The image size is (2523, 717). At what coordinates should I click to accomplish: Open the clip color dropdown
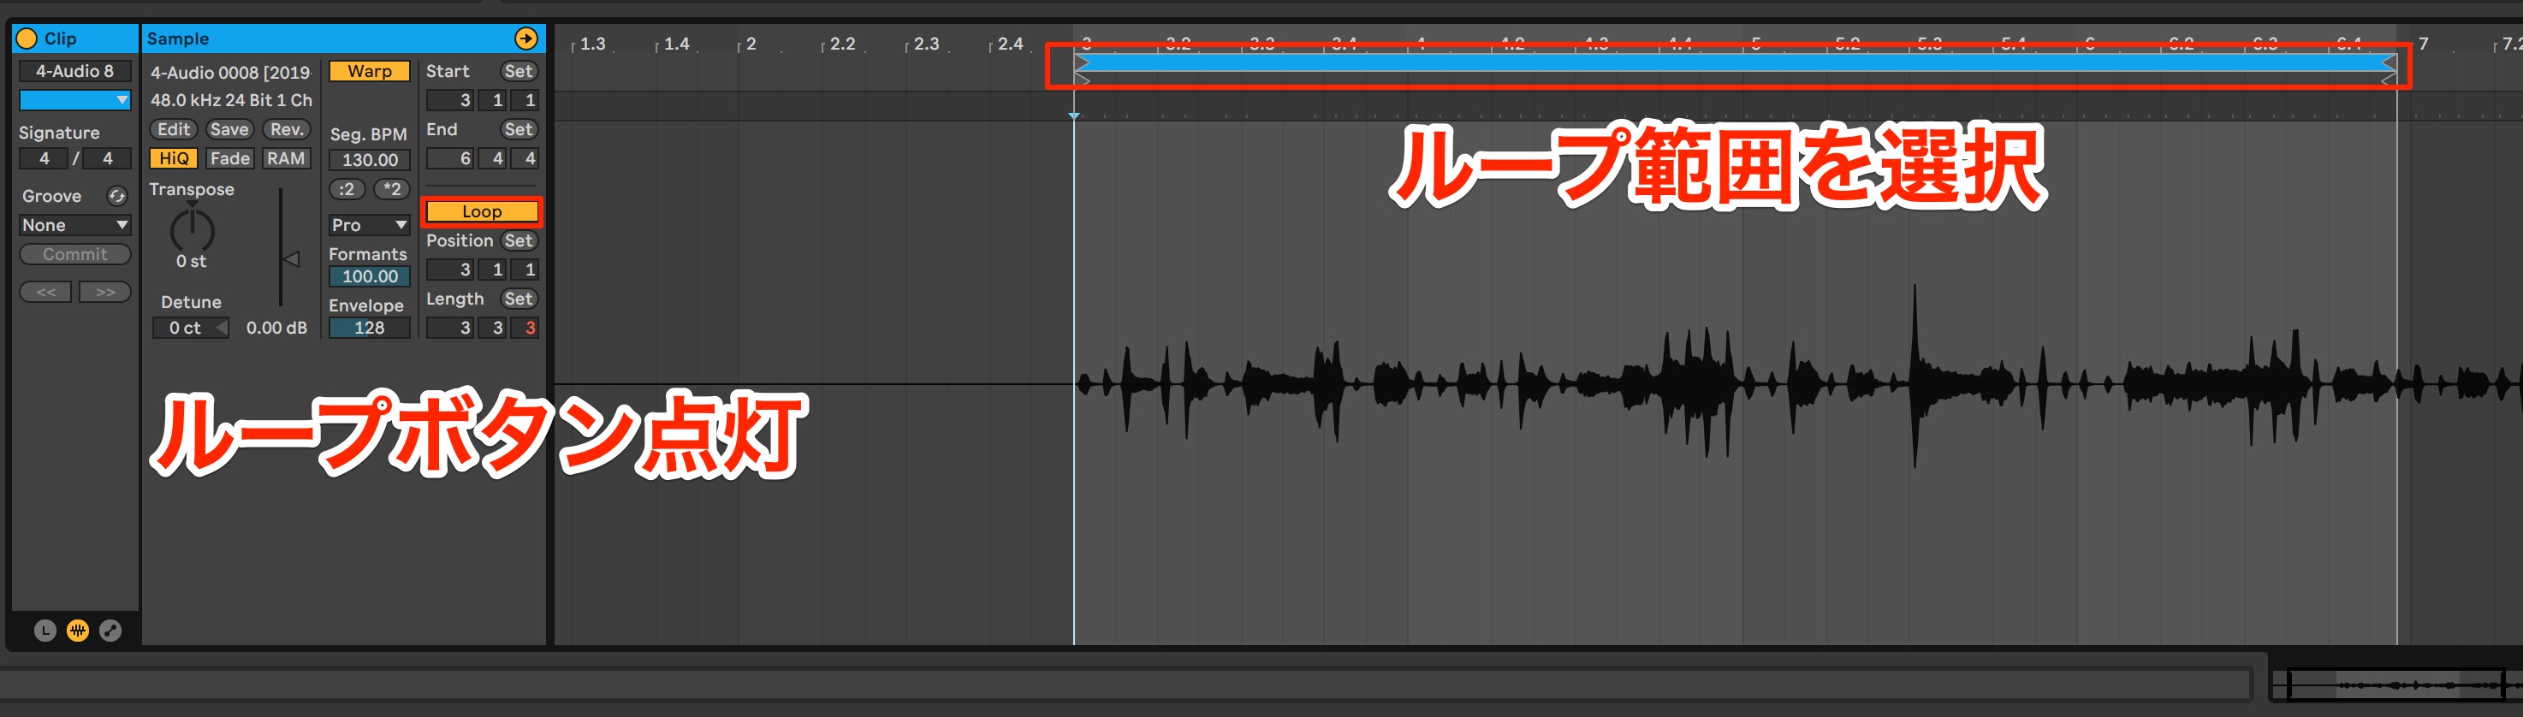(x=74, y=100)
